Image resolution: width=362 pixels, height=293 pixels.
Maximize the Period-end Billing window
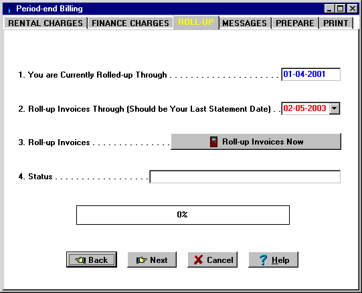click(x=340, y=9)
